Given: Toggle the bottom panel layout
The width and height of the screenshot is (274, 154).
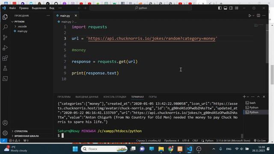Looking at the screenshot, I should 226,8.
